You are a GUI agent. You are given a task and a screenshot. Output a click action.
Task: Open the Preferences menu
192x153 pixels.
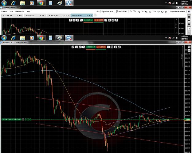[x=20, y=11]
